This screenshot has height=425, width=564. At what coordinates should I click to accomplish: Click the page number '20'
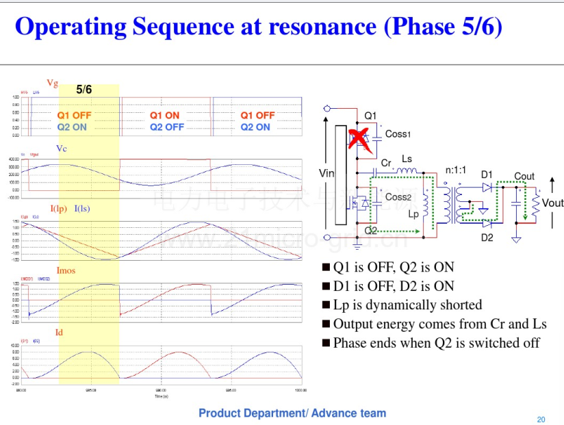pos(541,420)
